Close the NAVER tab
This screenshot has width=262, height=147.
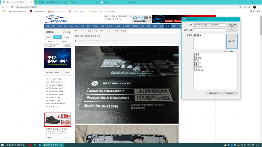97,2
